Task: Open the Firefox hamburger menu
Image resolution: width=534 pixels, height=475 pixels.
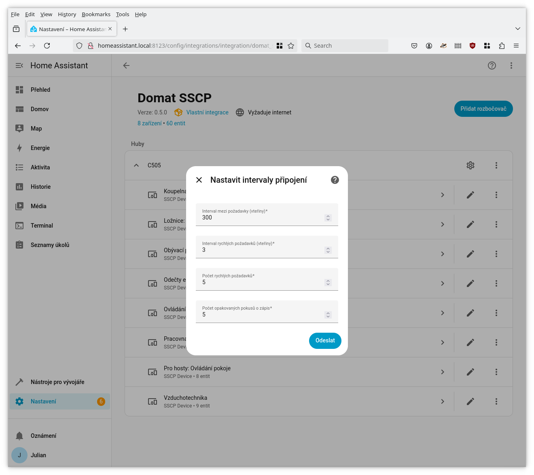Action: pyautogui.click(x=516, y=46)
